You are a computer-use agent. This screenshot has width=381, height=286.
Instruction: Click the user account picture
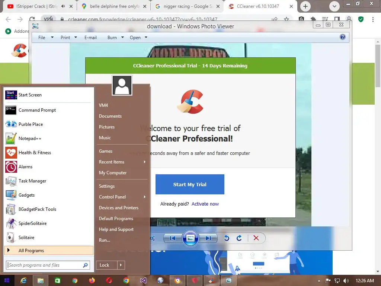(122, 85)
